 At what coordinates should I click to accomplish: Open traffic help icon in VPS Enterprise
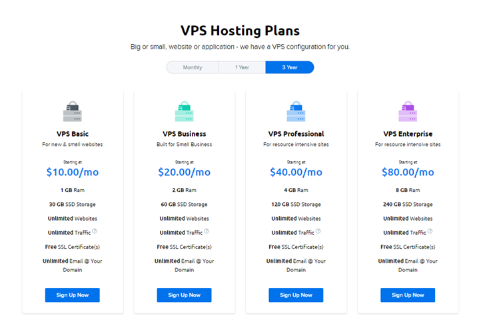(430, 231)
